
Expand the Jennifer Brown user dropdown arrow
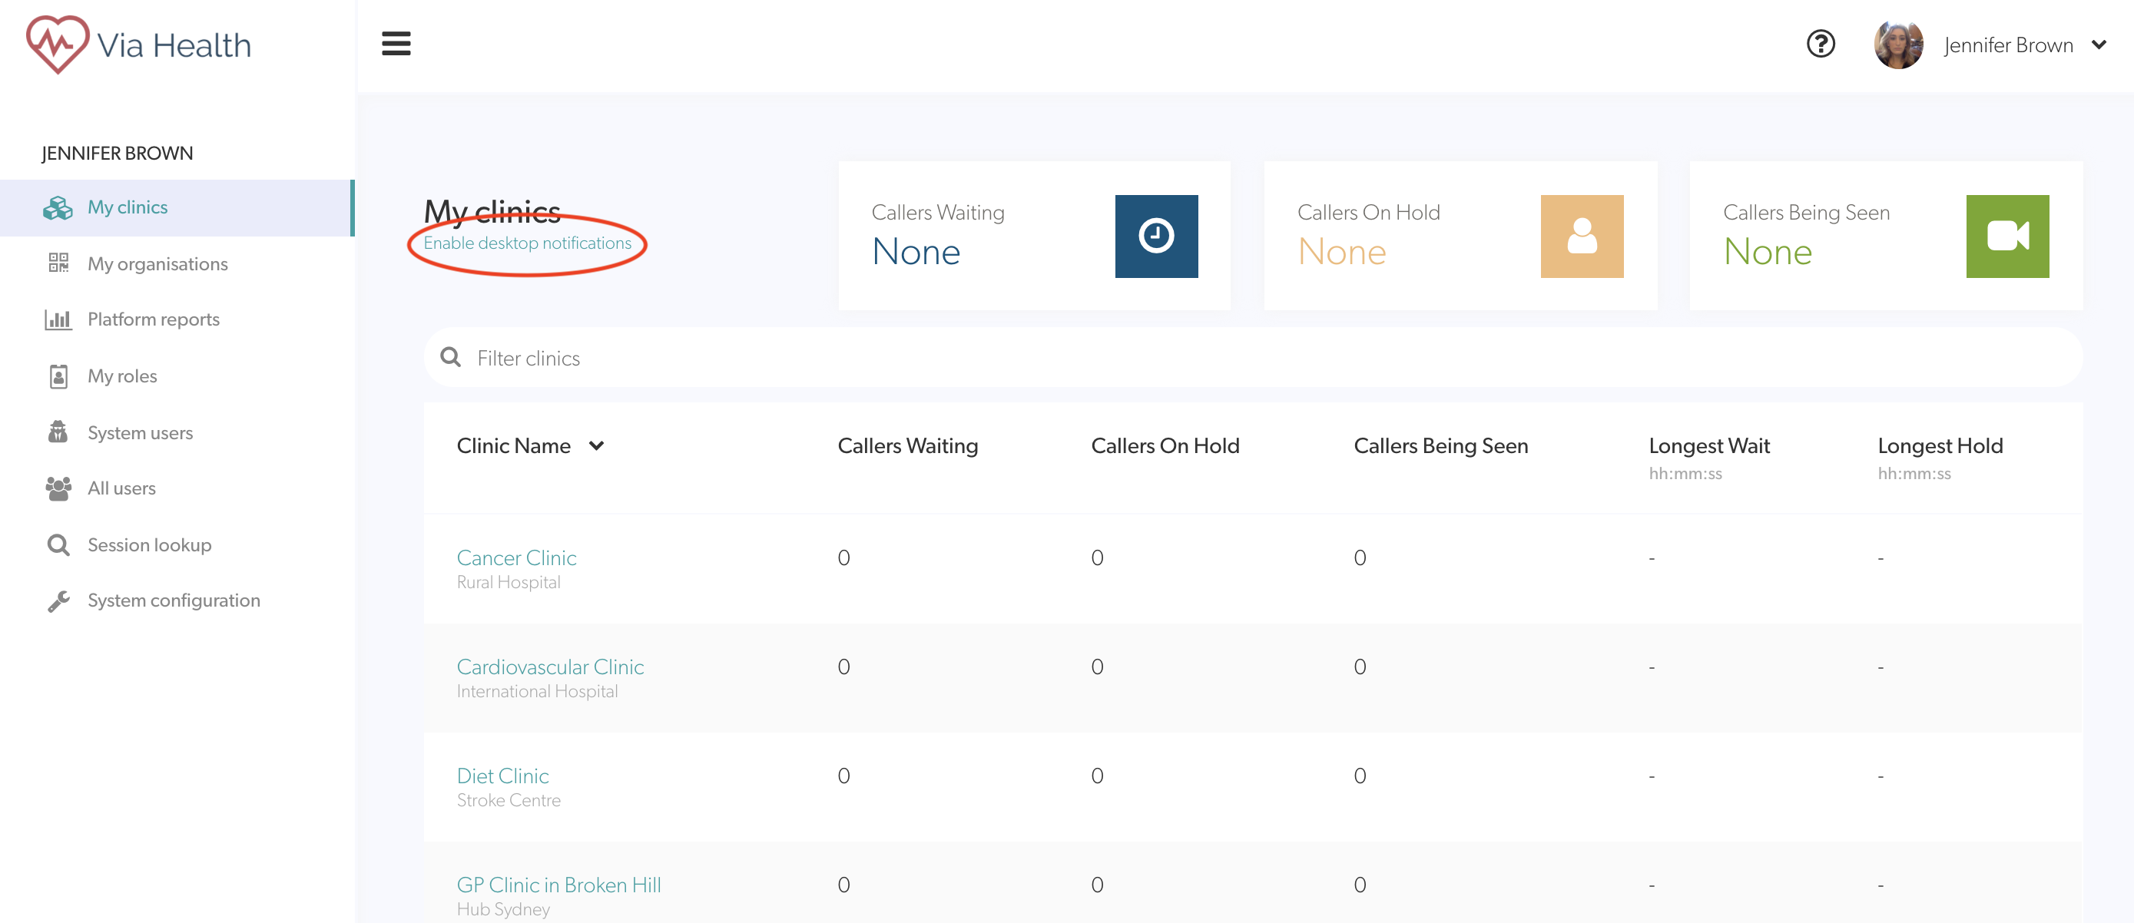point(2099,45)
